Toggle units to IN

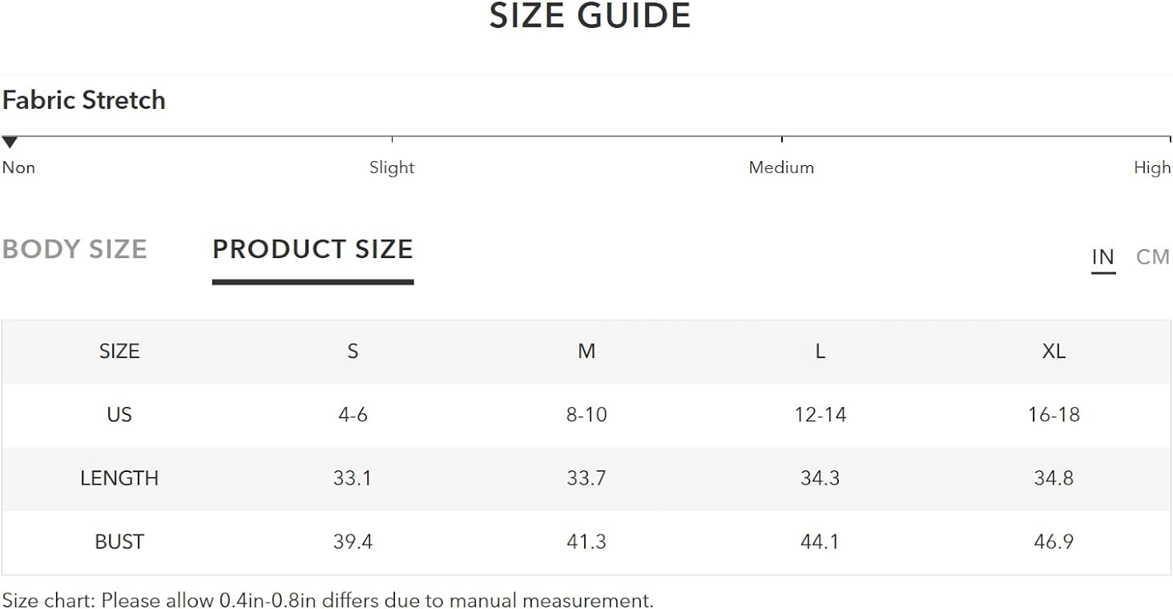coord(1103,257)
